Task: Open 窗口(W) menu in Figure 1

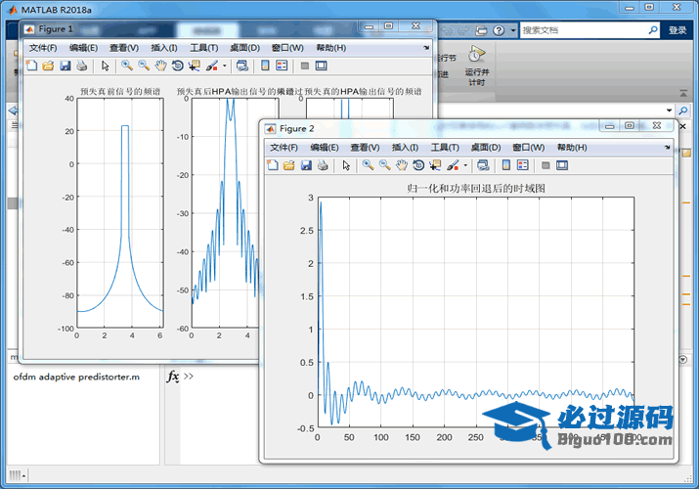Action: [x=287, y=48]
